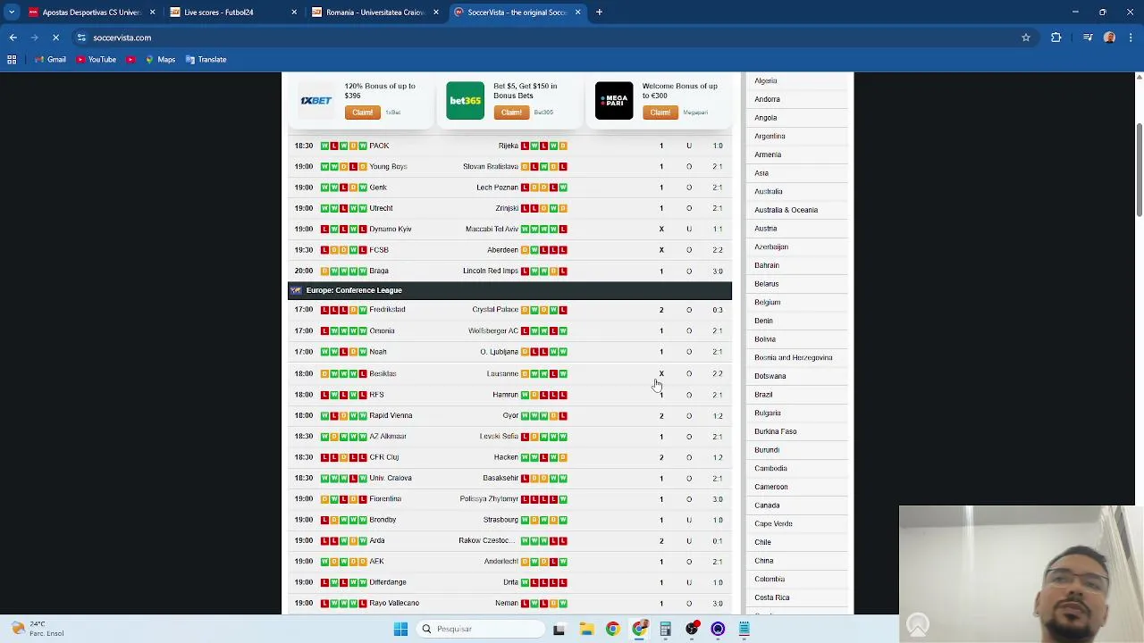
Task: Open the Gmail bookmark
Action: click(49, 60)
